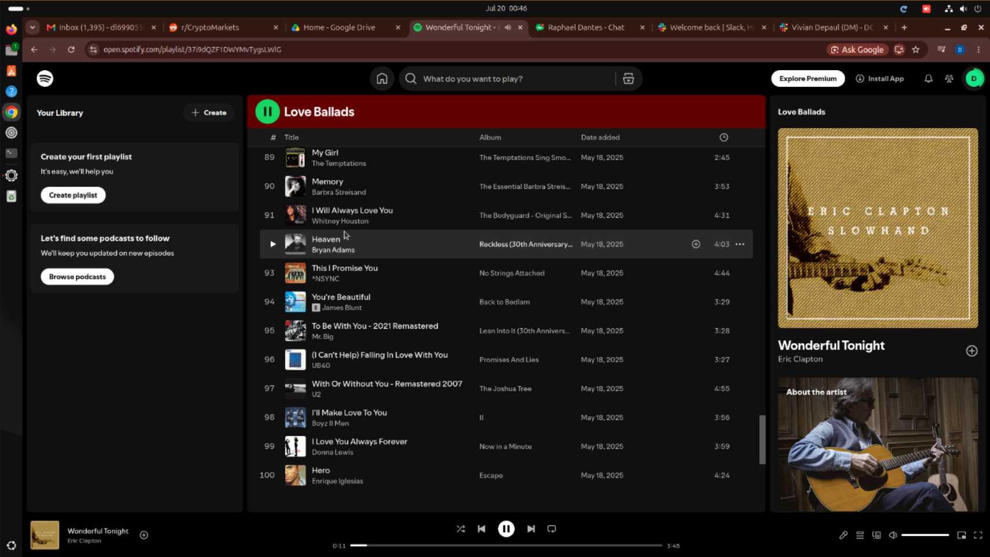
Task: Switch to the Slack Welcome back tab
Action: [x=712, y=27]
